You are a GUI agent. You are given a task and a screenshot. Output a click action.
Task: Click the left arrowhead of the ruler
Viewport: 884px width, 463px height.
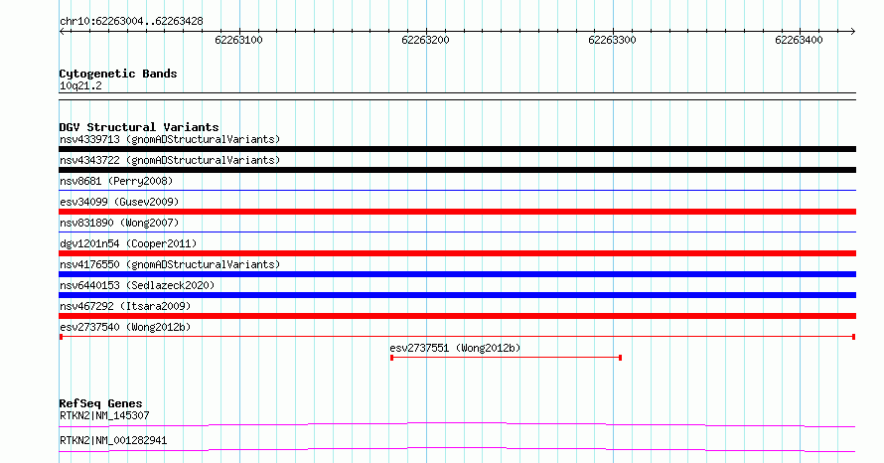coord(62,31)
